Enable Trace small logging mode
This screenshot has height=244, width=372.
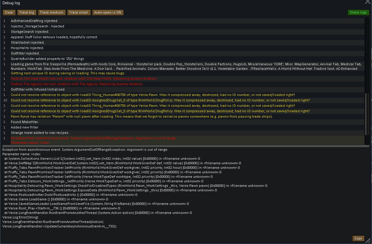pos(79,12)
